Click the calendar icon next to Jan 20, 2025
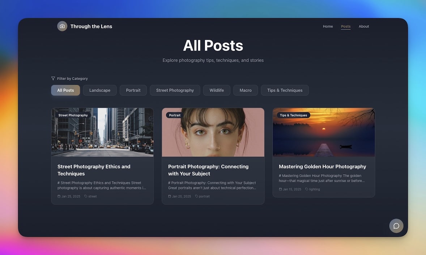Screen dimensions: 426x255 pyautogui.click(x=170, y=196)
